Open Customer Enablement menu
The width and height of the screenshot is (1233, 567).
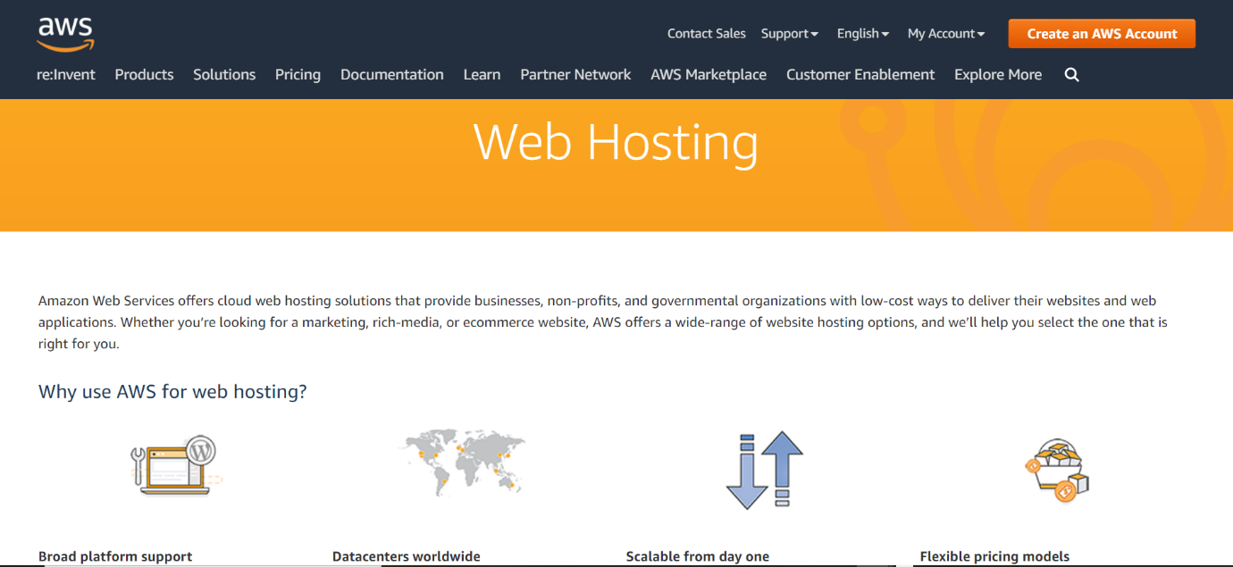click(860, 75)
